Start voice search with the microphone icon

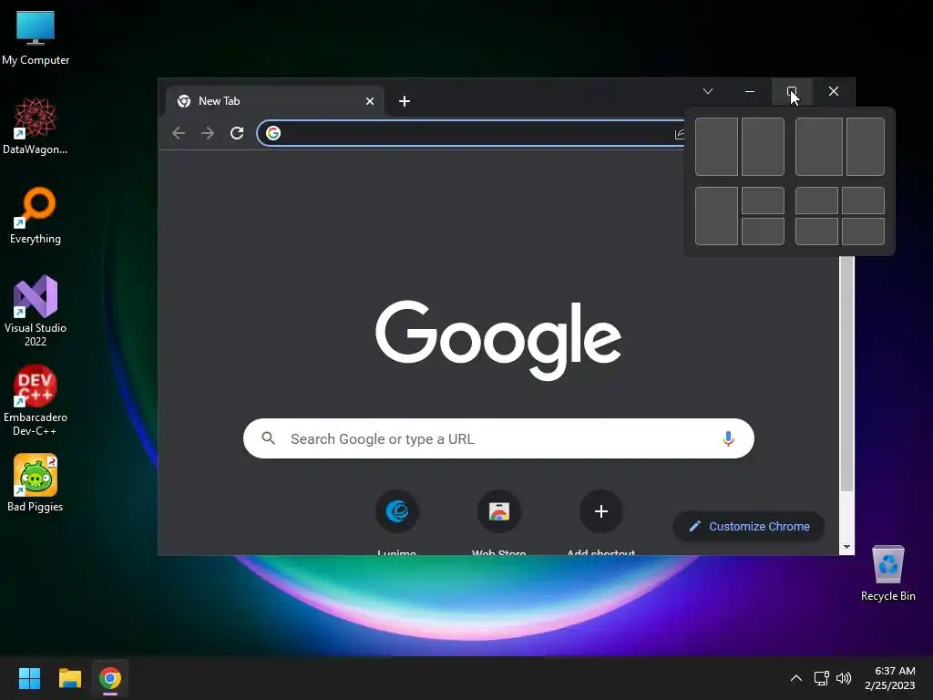tap(728, 438)
